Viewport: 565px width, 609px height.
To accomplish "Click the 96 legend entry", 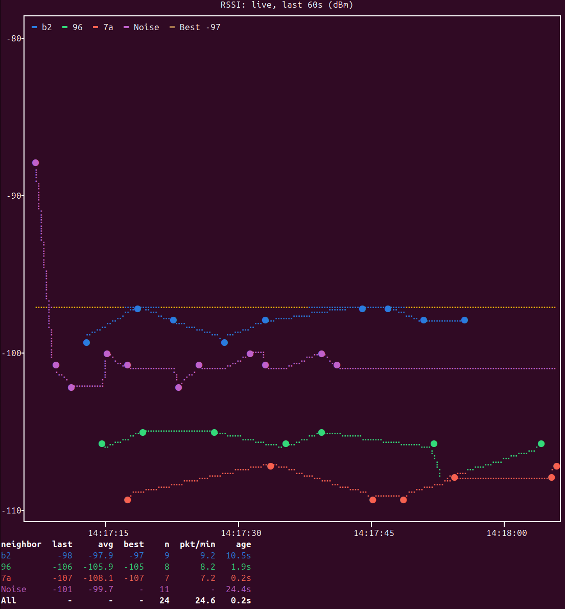I will point(72,27).
